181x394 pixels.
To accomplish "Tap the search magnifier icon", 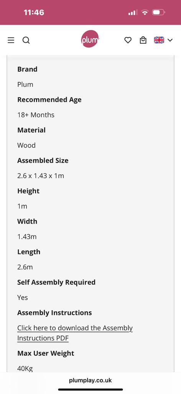I will point(26,40).
